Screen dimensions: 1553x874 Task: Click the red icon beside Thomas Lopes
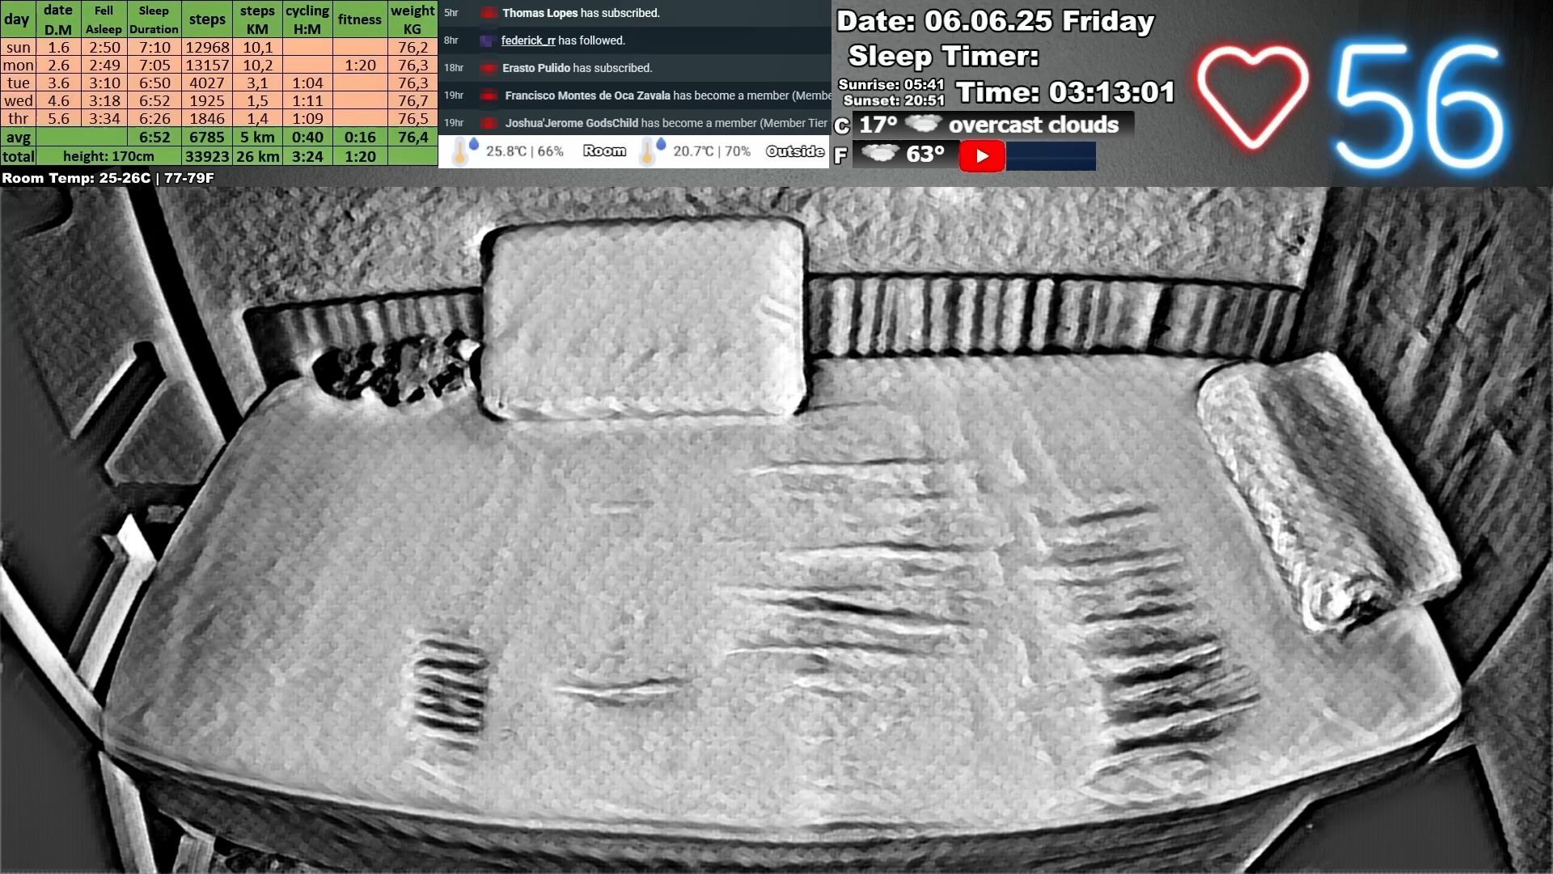click(488, 13)
